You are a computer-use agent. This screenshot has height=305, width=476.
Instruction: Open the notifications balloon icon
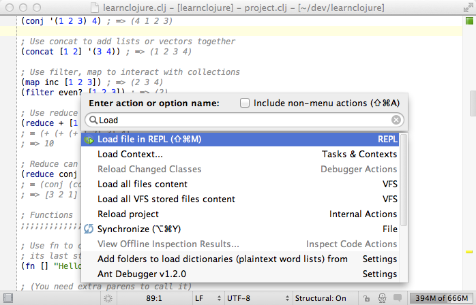[x=398, y=298]
